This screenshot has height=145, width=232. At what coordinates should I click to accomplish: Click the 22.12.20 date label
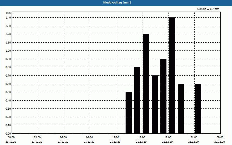click(220, 142)
